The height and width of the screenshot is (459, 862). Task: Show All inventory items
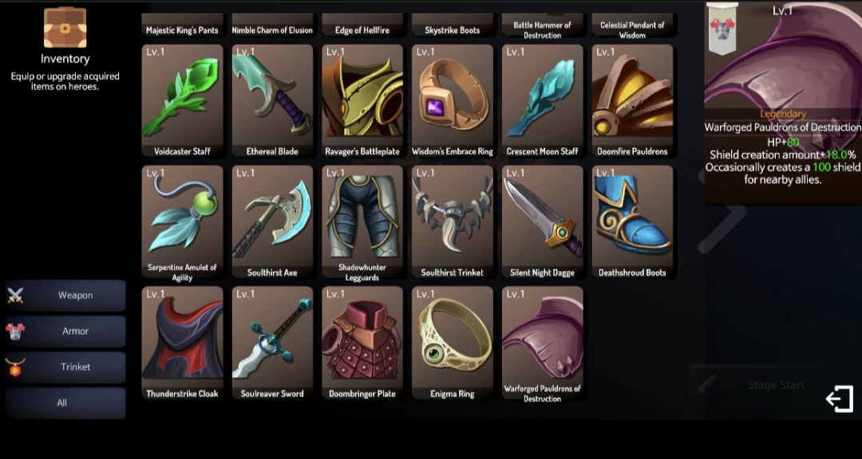click(65, 403)
